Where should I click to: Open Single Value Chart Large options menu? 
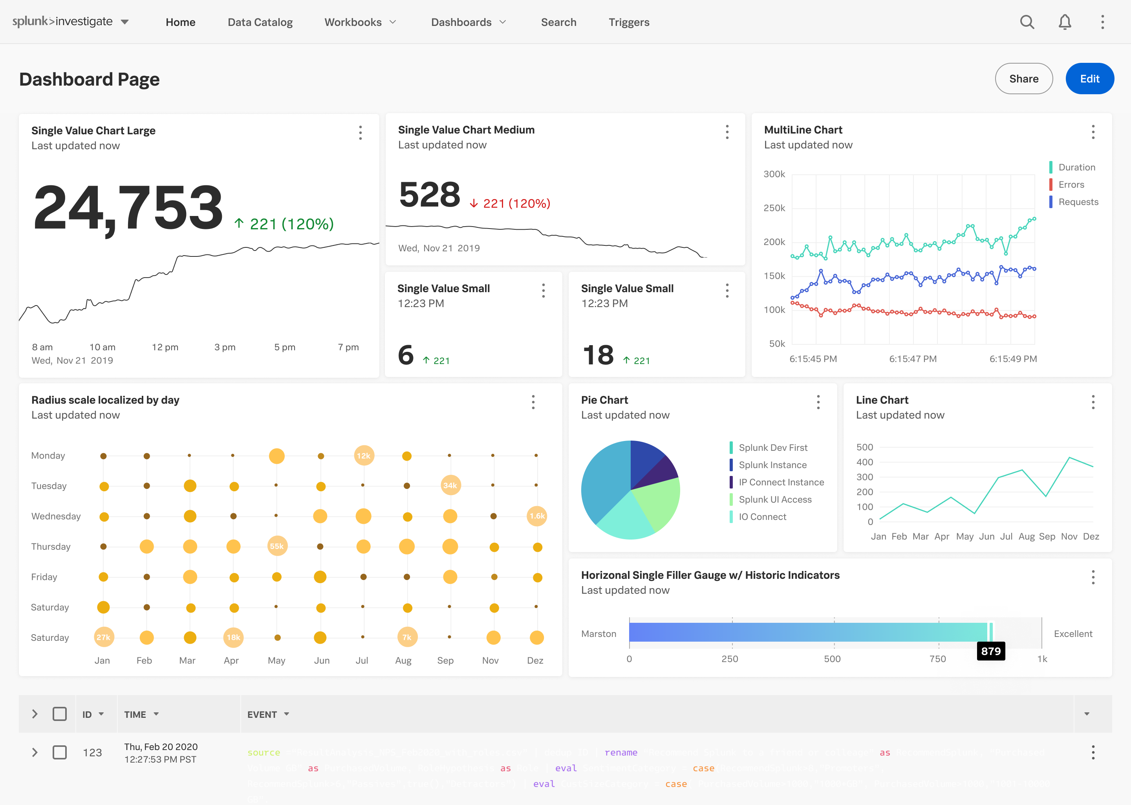361,132
